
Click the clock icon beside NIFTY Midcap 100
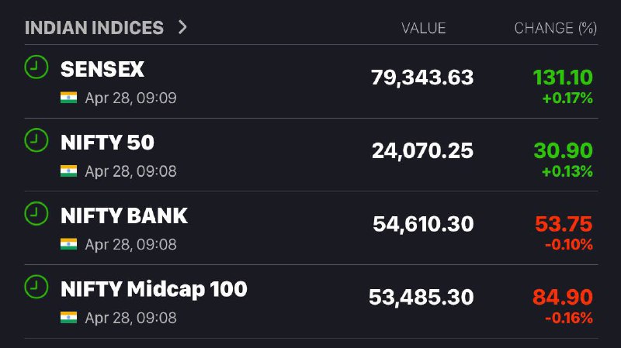[36, 287]
